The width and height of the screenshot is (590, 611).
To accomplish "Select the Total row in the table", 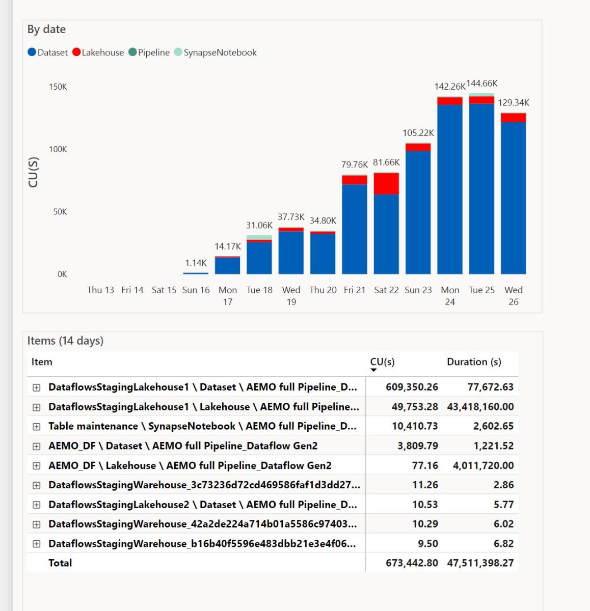I will tap(60, 563).
